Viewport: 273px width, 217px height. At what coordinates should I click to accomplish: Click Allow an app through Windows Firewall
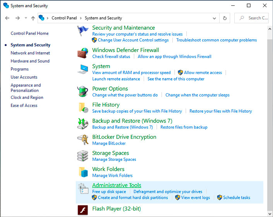coord(175,57)
